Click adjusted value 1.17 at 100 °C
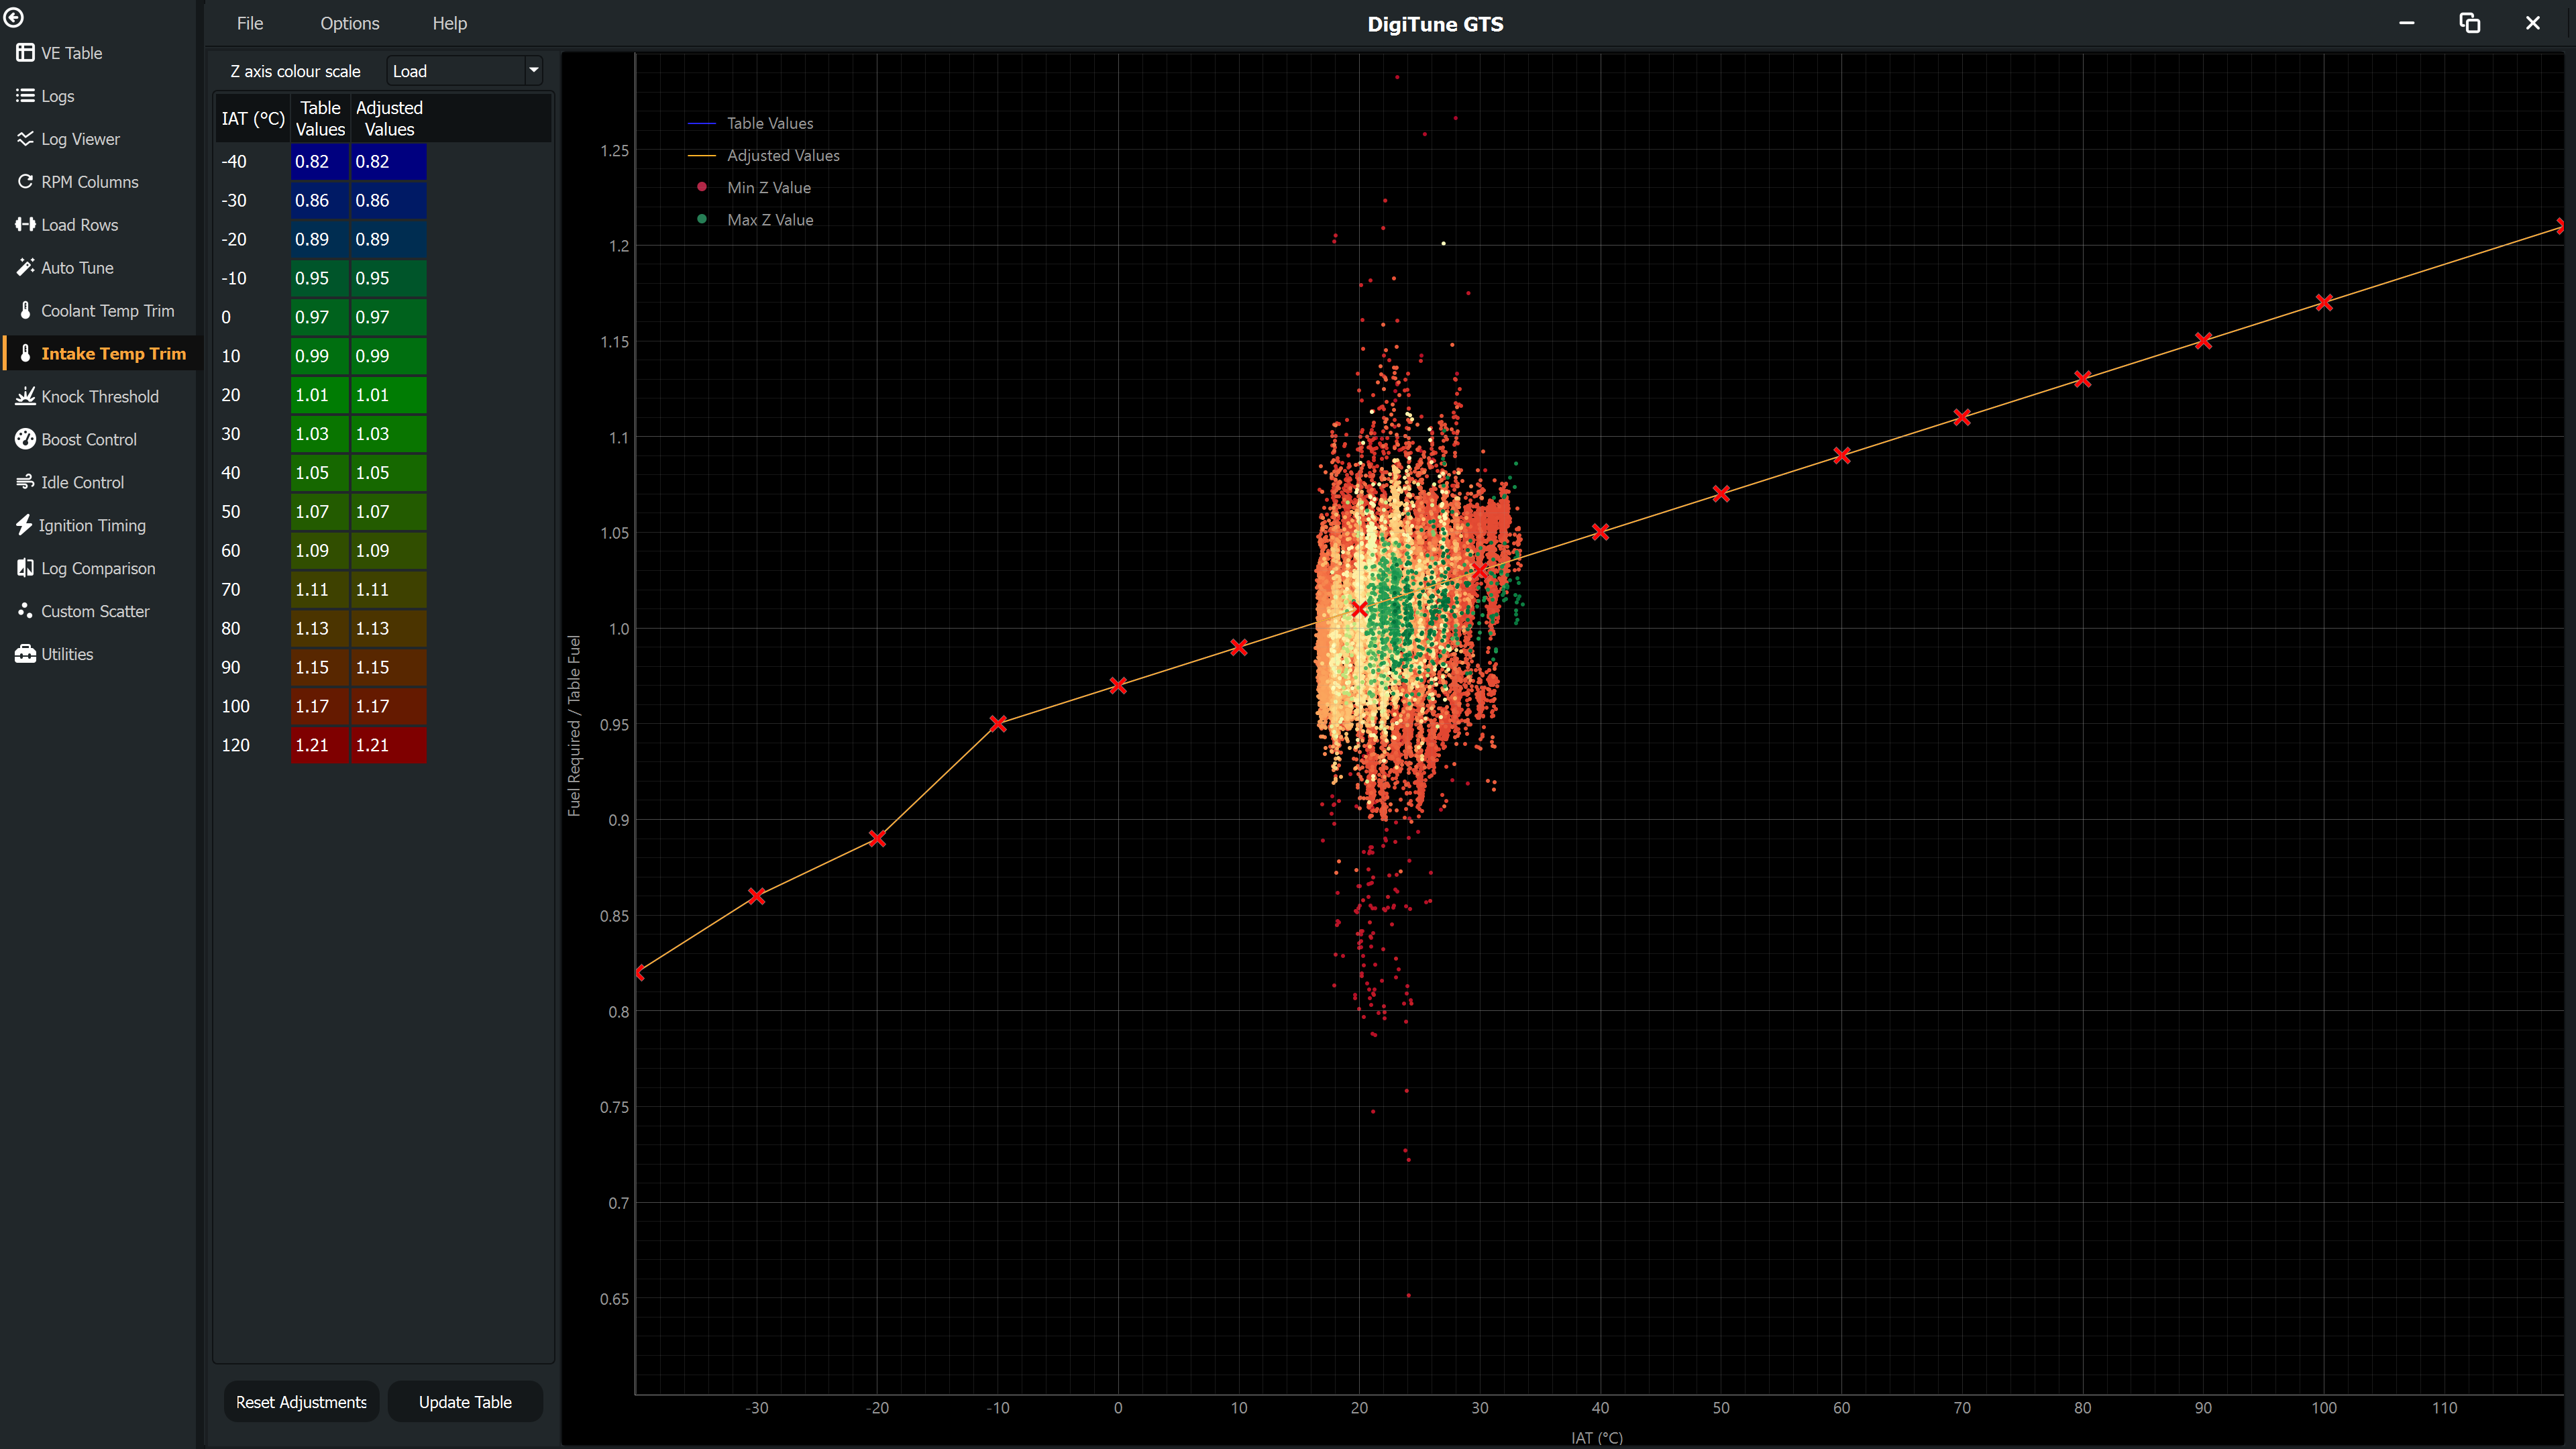The height and width of the screenshot is (1449, 2576). [389, 706]
